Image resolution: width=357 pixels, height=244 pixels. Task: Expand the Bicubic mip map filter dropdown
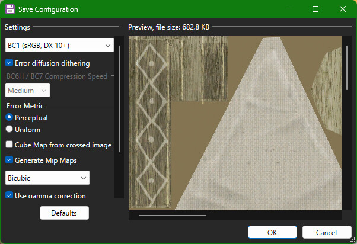click(x=47, y=178)
